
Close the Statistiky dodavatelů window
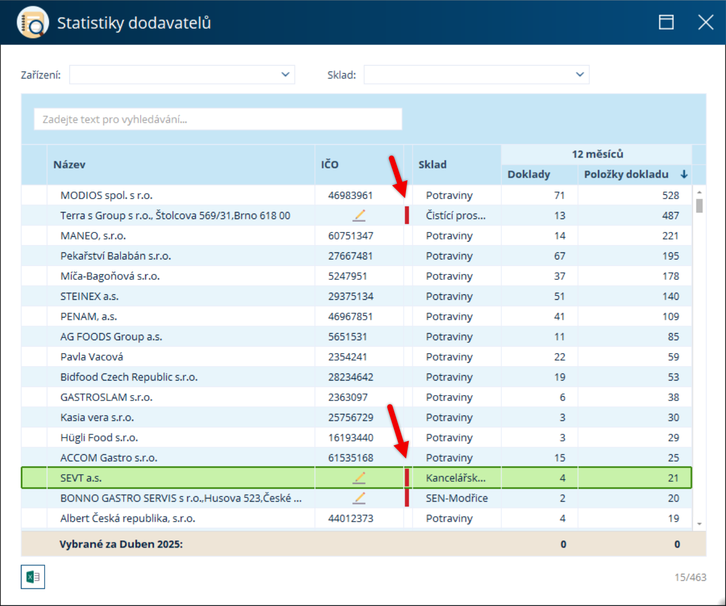pyautogui.click(x=706, y=22)
